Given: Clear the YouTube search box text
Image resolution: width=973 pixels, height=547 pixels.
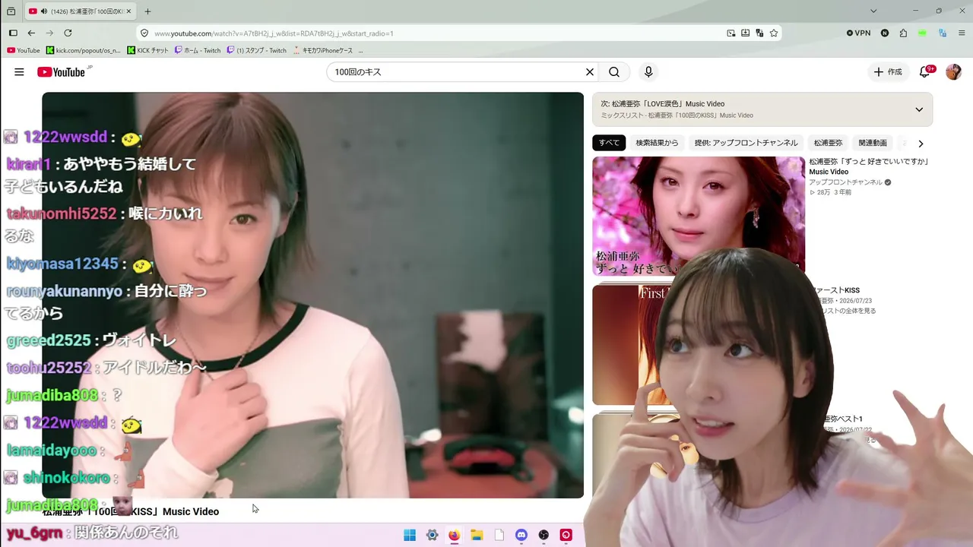Looking at the screenshot, I should [x=589, y=72].
